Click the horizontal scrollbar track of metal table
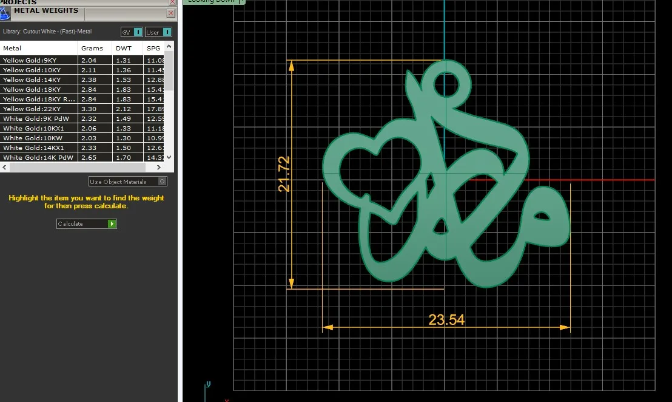Image resolution: width=672 pixels, height=402 pixels. tap(81, 168)
